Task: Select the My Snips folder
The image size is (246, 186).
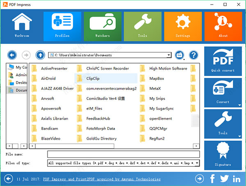Action: (x=153, y=98)
